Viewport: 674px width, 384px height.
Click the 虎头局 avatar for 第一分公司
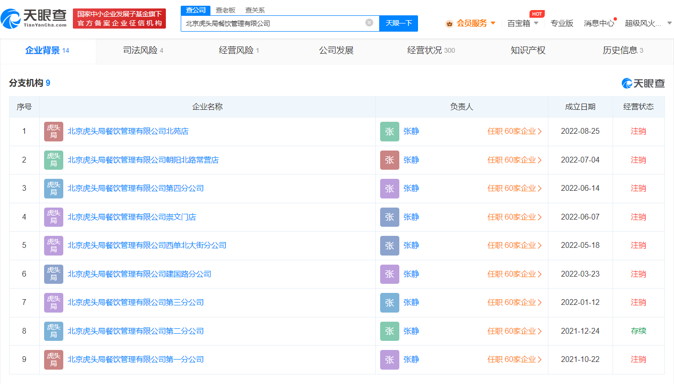click(x=53, y=359)
